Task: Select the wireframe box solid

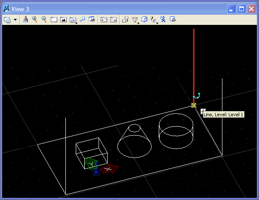Action: [92, 153]
